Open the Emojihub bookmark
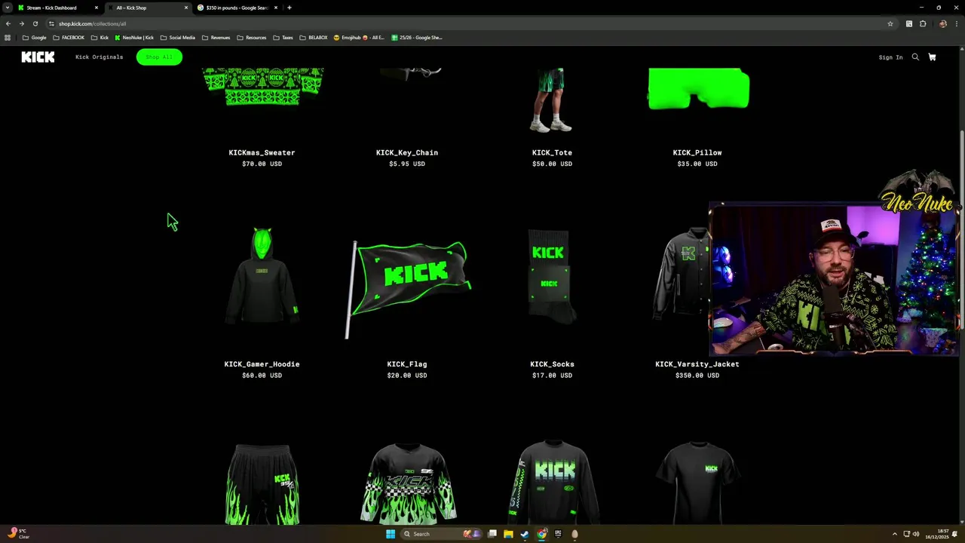 359,38
